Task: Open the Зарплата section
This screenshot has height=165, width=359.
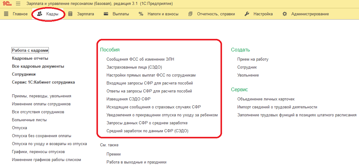Action: [x=81, y=14]
